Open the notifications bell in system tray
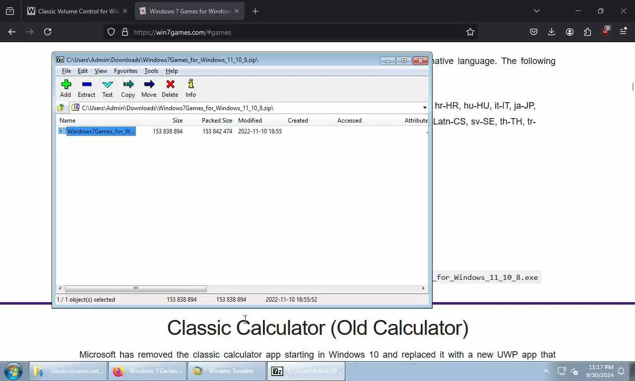 (x=622, y=371)
